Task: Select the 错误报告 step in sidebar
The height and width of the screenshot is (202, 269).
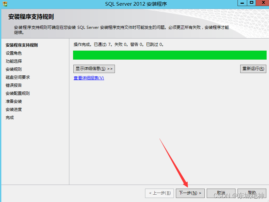Action: tap(13, 85)
